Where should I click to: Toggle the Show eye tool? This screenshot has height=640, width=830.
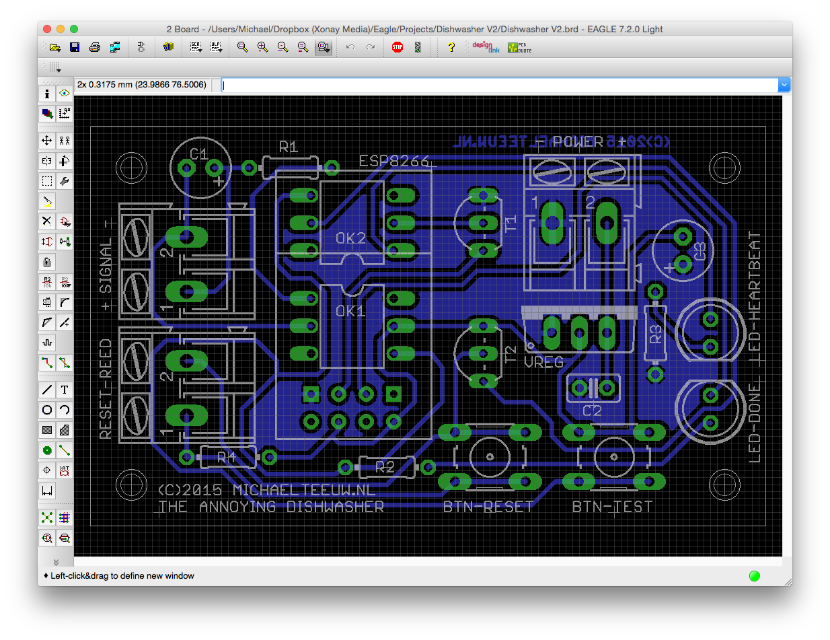point(65,94)
